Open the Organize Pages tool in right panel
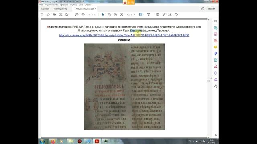The width and height of the screenshot is (257, 144). click(x=216, y=60)
